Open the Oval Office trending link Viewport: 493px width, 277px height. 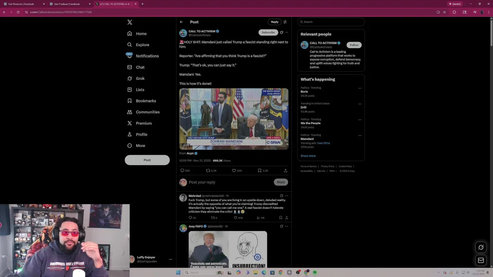tap(324, 143)
